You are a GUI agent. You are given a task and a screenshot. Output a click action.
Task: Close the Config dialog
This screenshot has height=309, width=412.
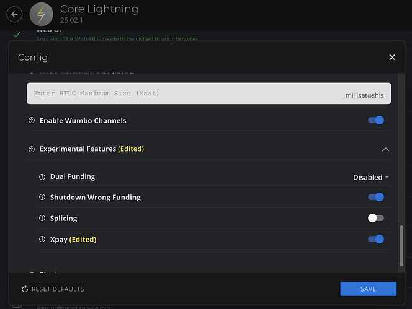coord(392,57)
